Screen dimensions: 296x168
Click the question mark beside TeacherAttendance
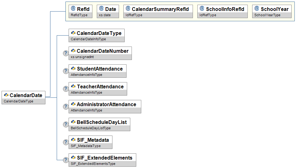click(x=66, y=89)
